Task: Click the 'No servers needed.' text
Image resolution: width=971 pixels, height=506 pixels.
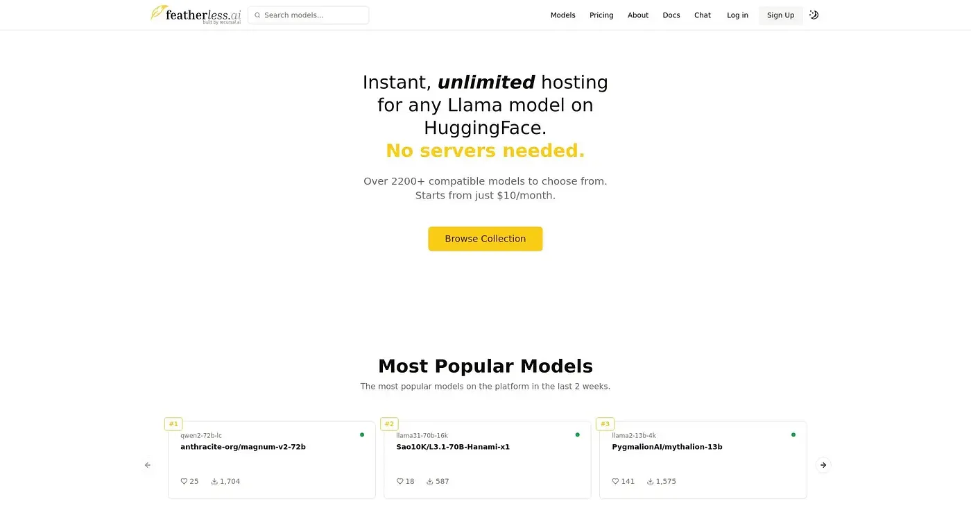Action: 486,151
